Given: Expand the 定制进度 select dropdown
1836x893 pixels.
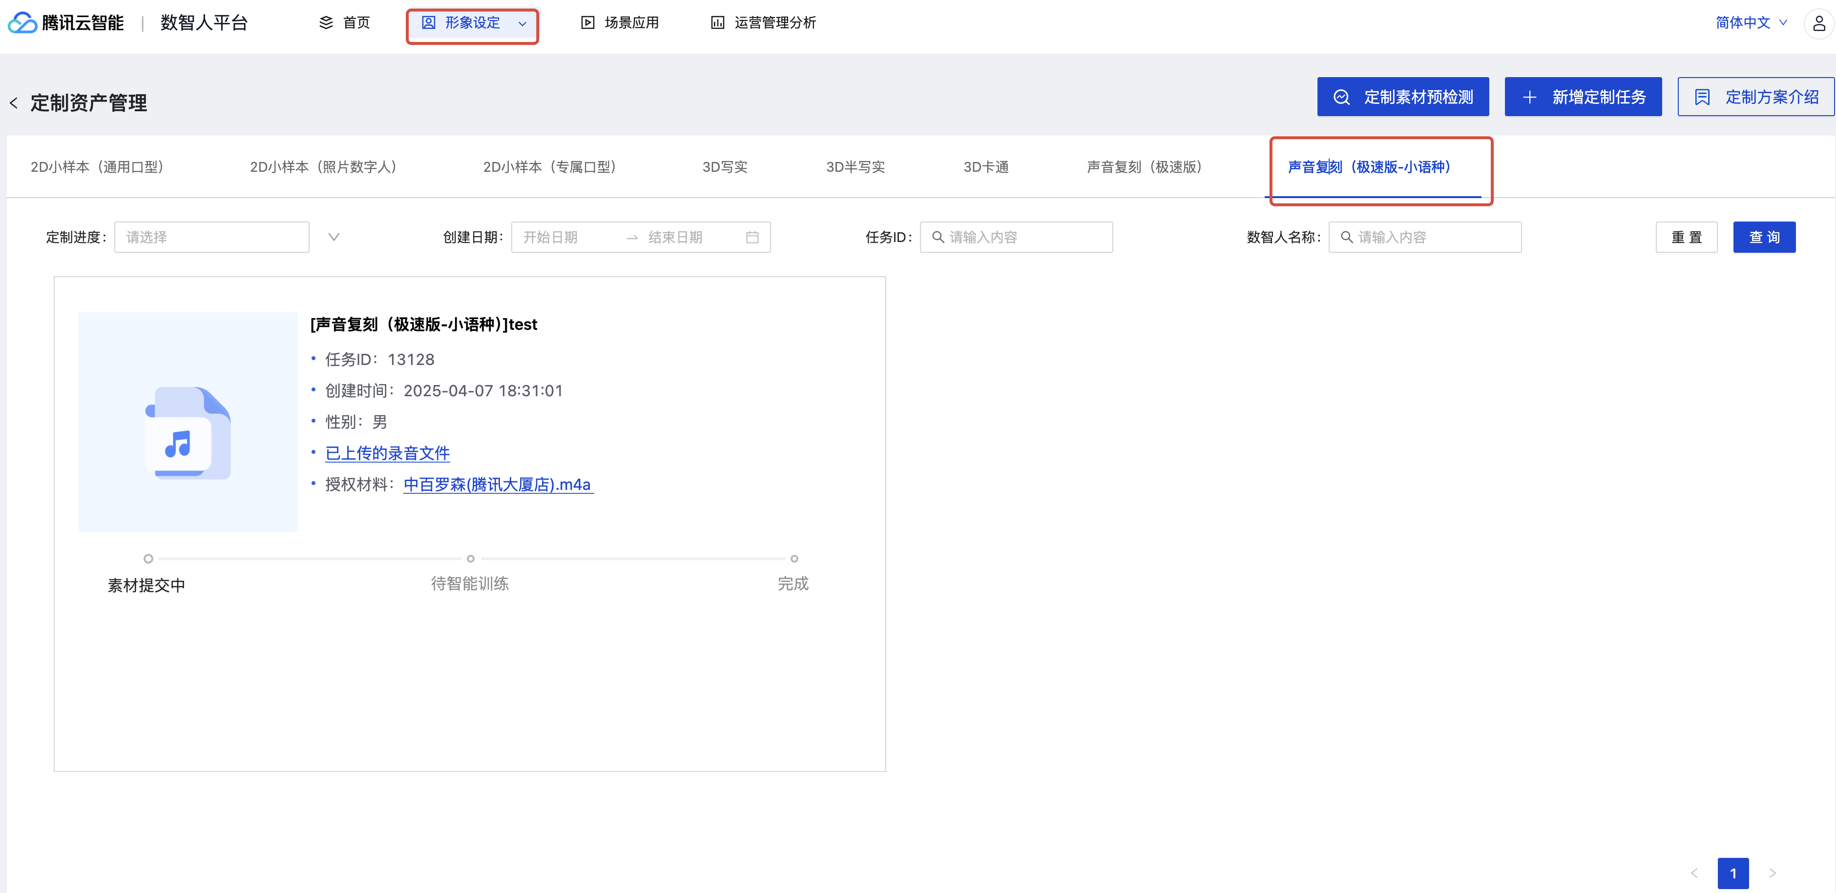Looking at the screenshot, I should (x=212, y=237).
